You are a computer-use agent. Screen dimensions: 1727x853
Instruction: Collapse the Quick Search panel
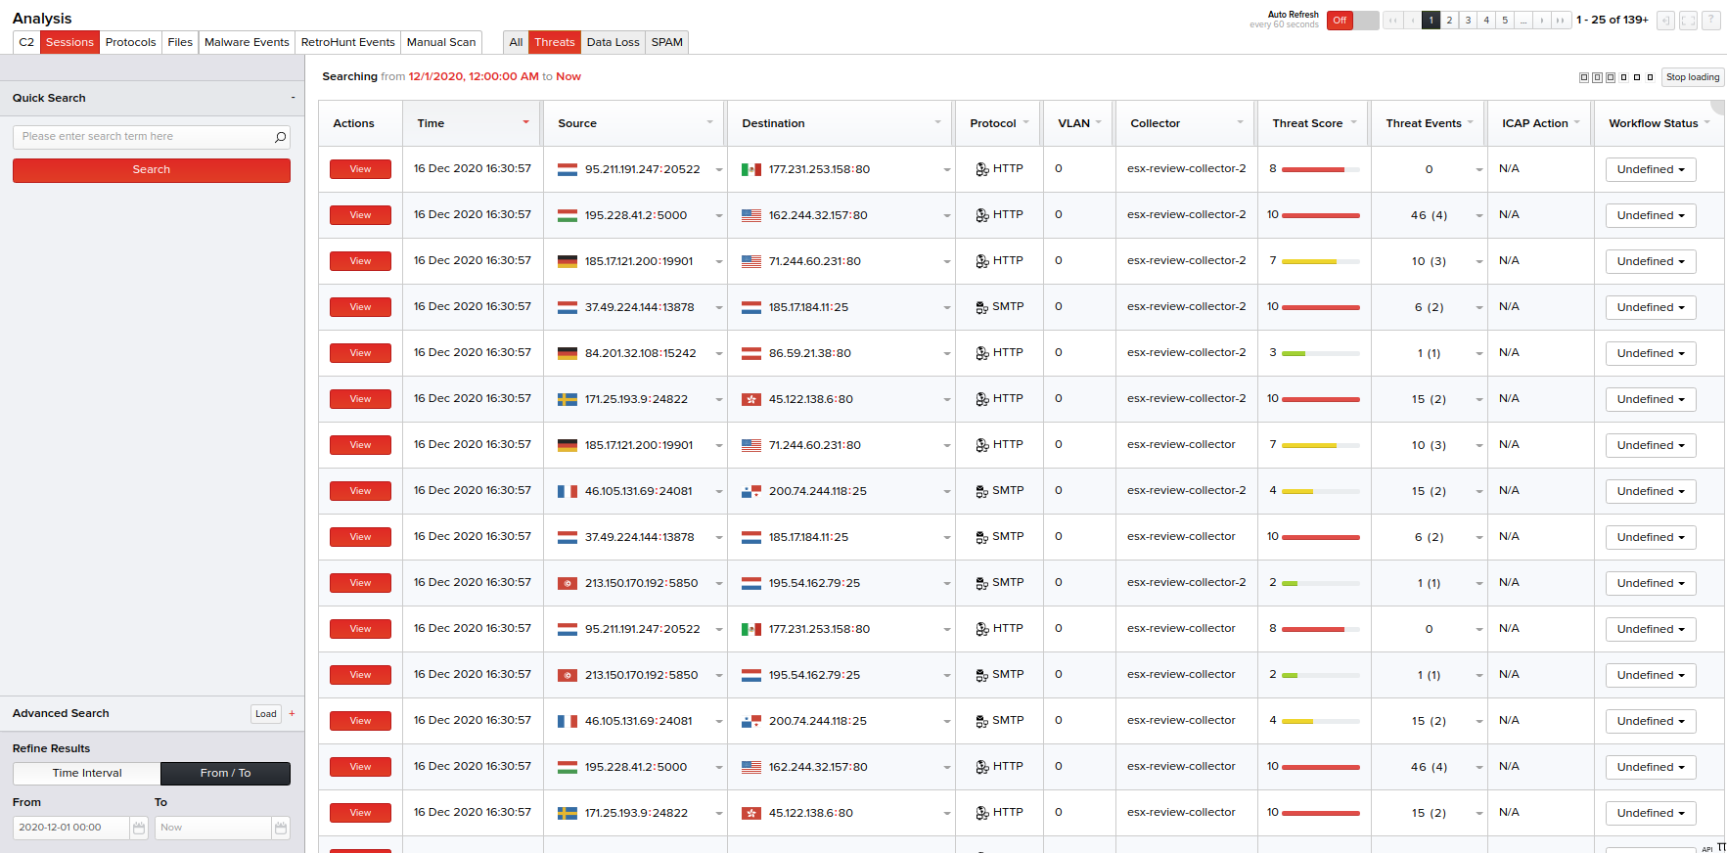pyautogui.click(x=293, y=98)
